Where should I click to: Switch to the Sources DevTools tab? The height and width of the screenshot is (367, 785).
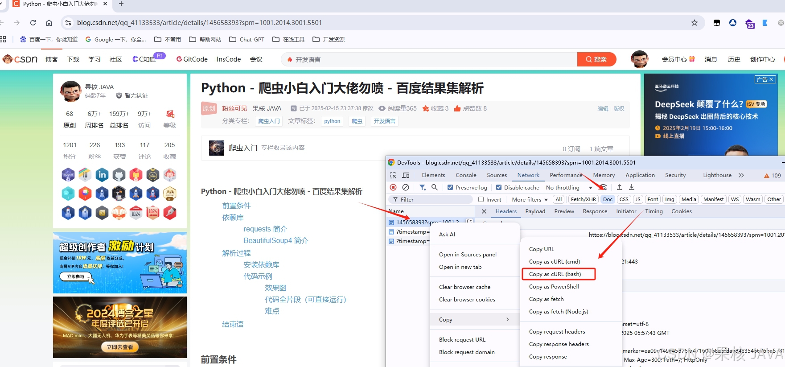click(x=497, y=175)
